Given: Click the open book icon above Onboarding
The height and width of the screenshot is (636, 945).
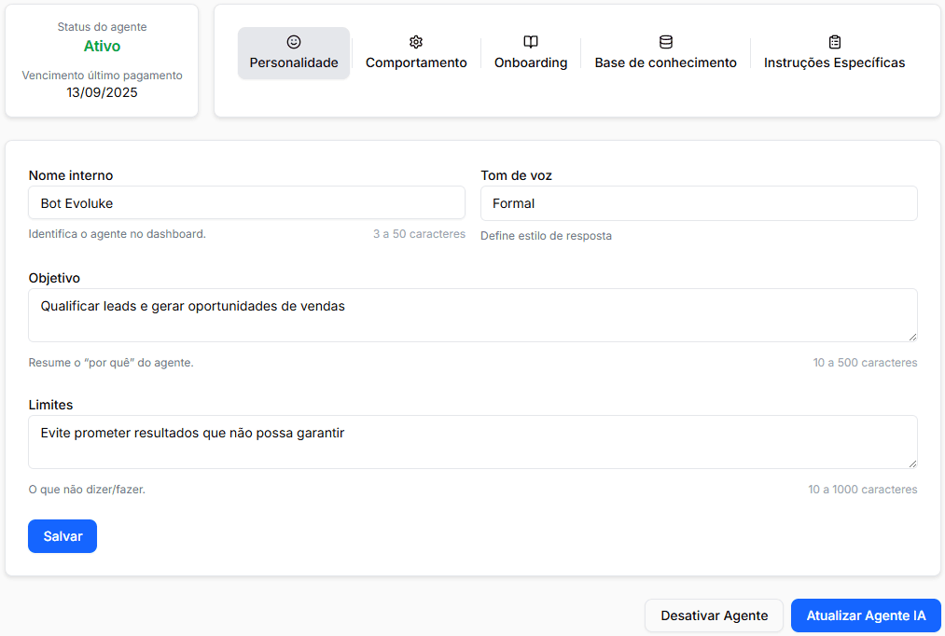Looking at the screenshot, I should [x=531, y=42].
